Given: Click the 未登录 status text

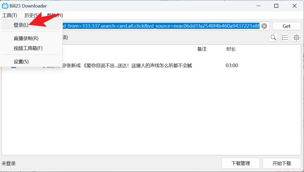Looking at the screenshot, I should [x=8, y=164].
